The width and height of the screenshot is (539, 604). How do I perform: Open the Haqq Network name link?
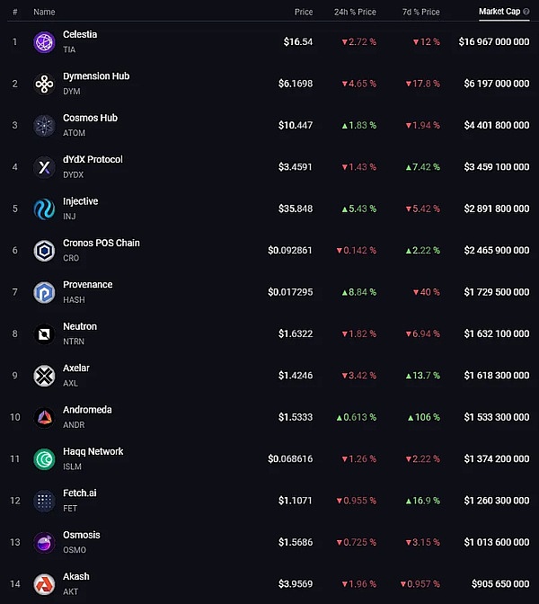point(93,451)
